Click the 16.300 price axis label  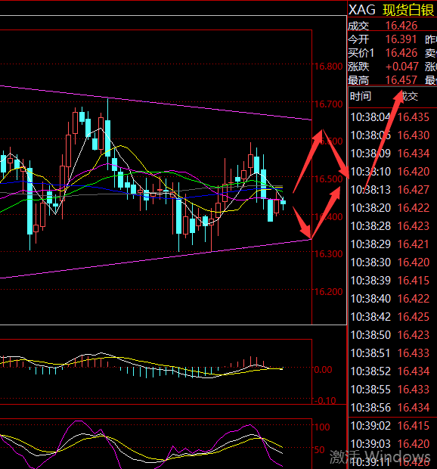(x=328, y=254)
